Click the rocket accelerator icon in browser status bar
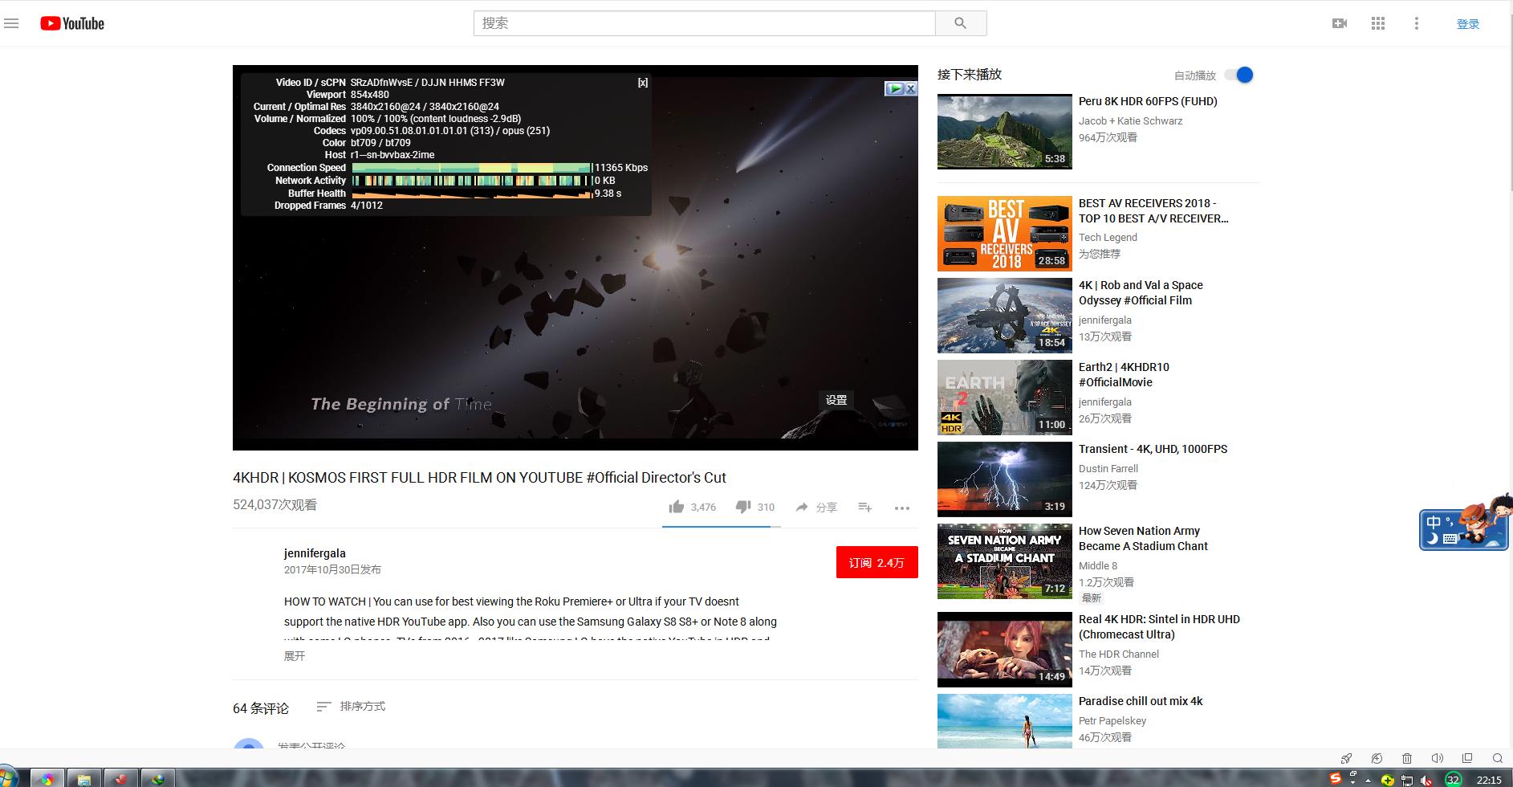Screen dimensions: 1513x787 pos(1346,758)
